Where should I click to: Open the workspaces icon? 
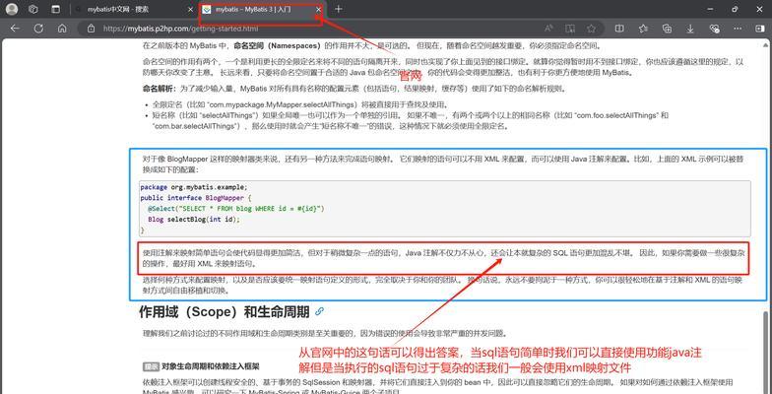click(x=33, y=9)
